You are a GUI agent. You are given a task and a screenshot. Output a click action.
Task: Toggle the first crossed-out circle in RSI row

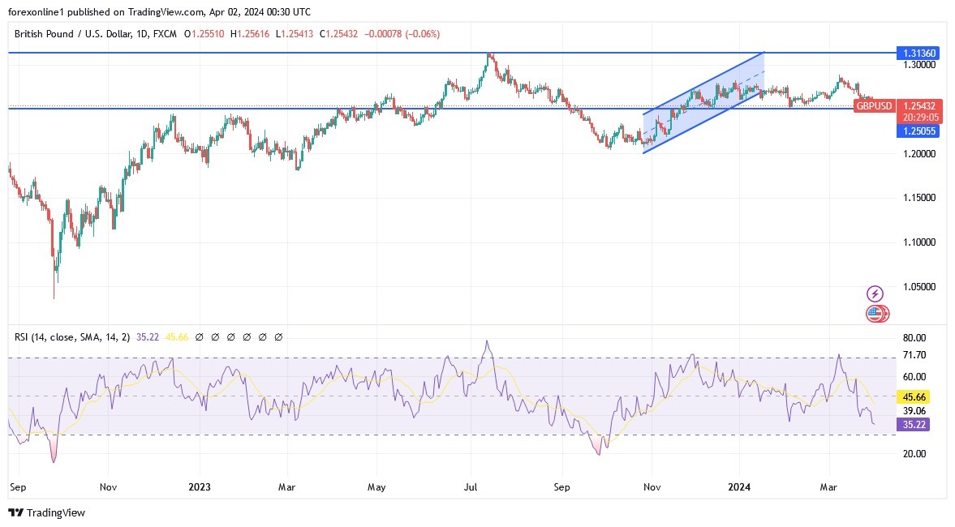pyautogui.click(x=200, y=336)
